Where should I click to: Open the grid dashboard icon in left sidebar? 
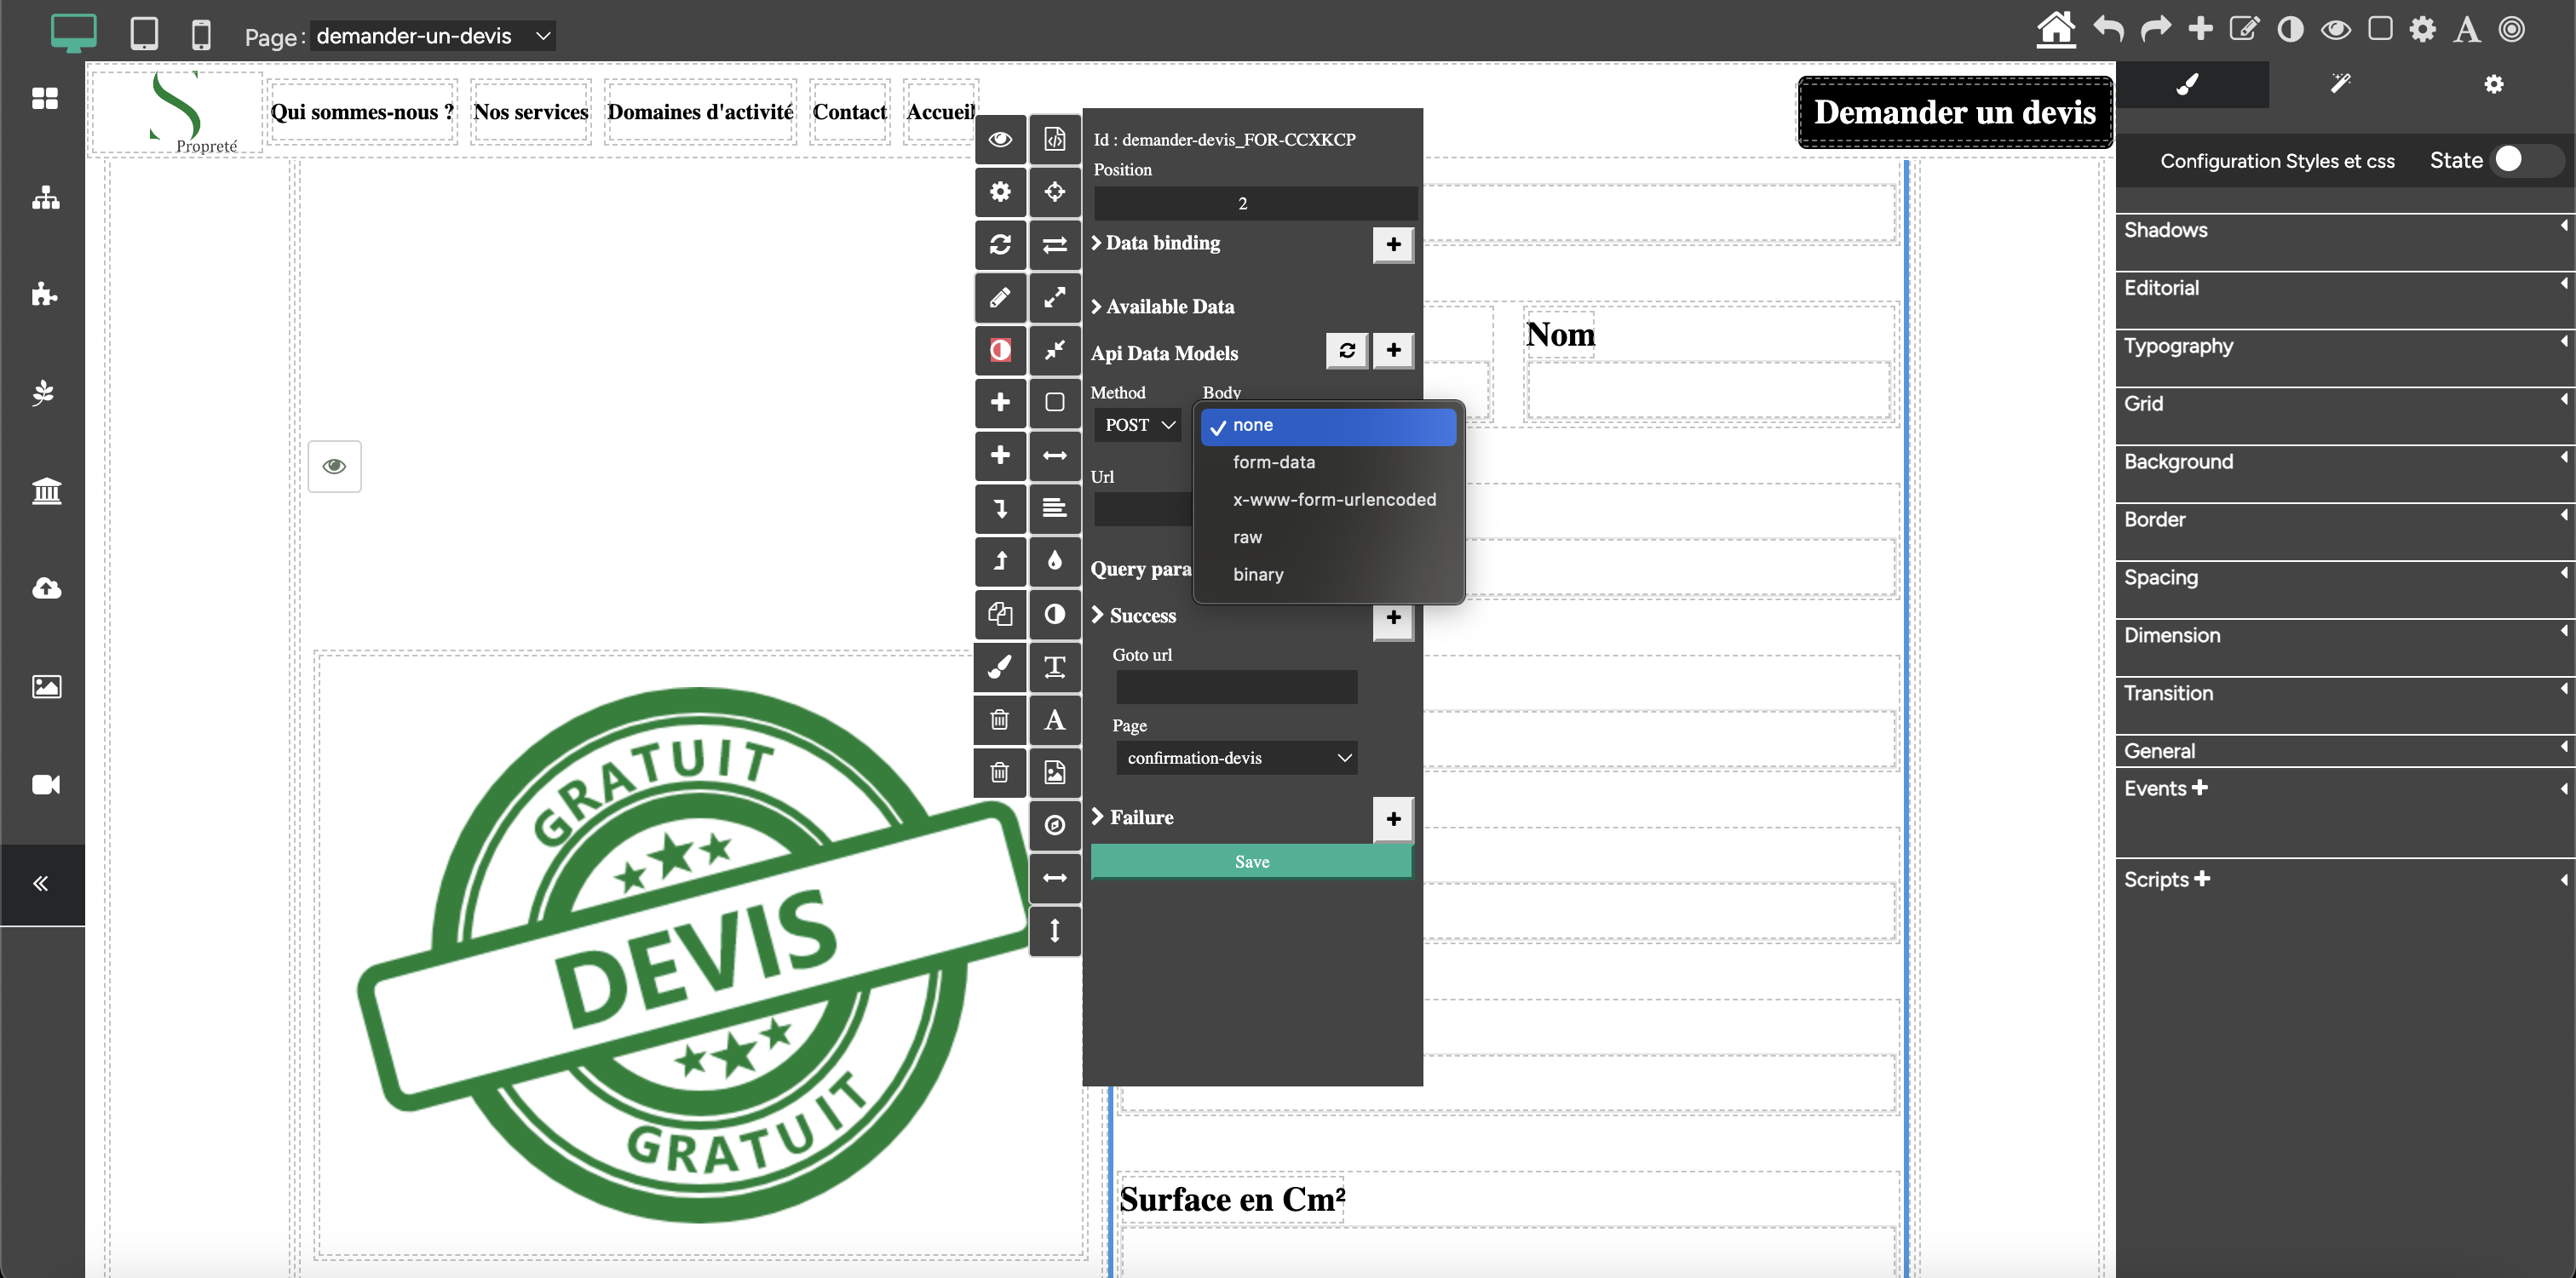click(45, 99)
